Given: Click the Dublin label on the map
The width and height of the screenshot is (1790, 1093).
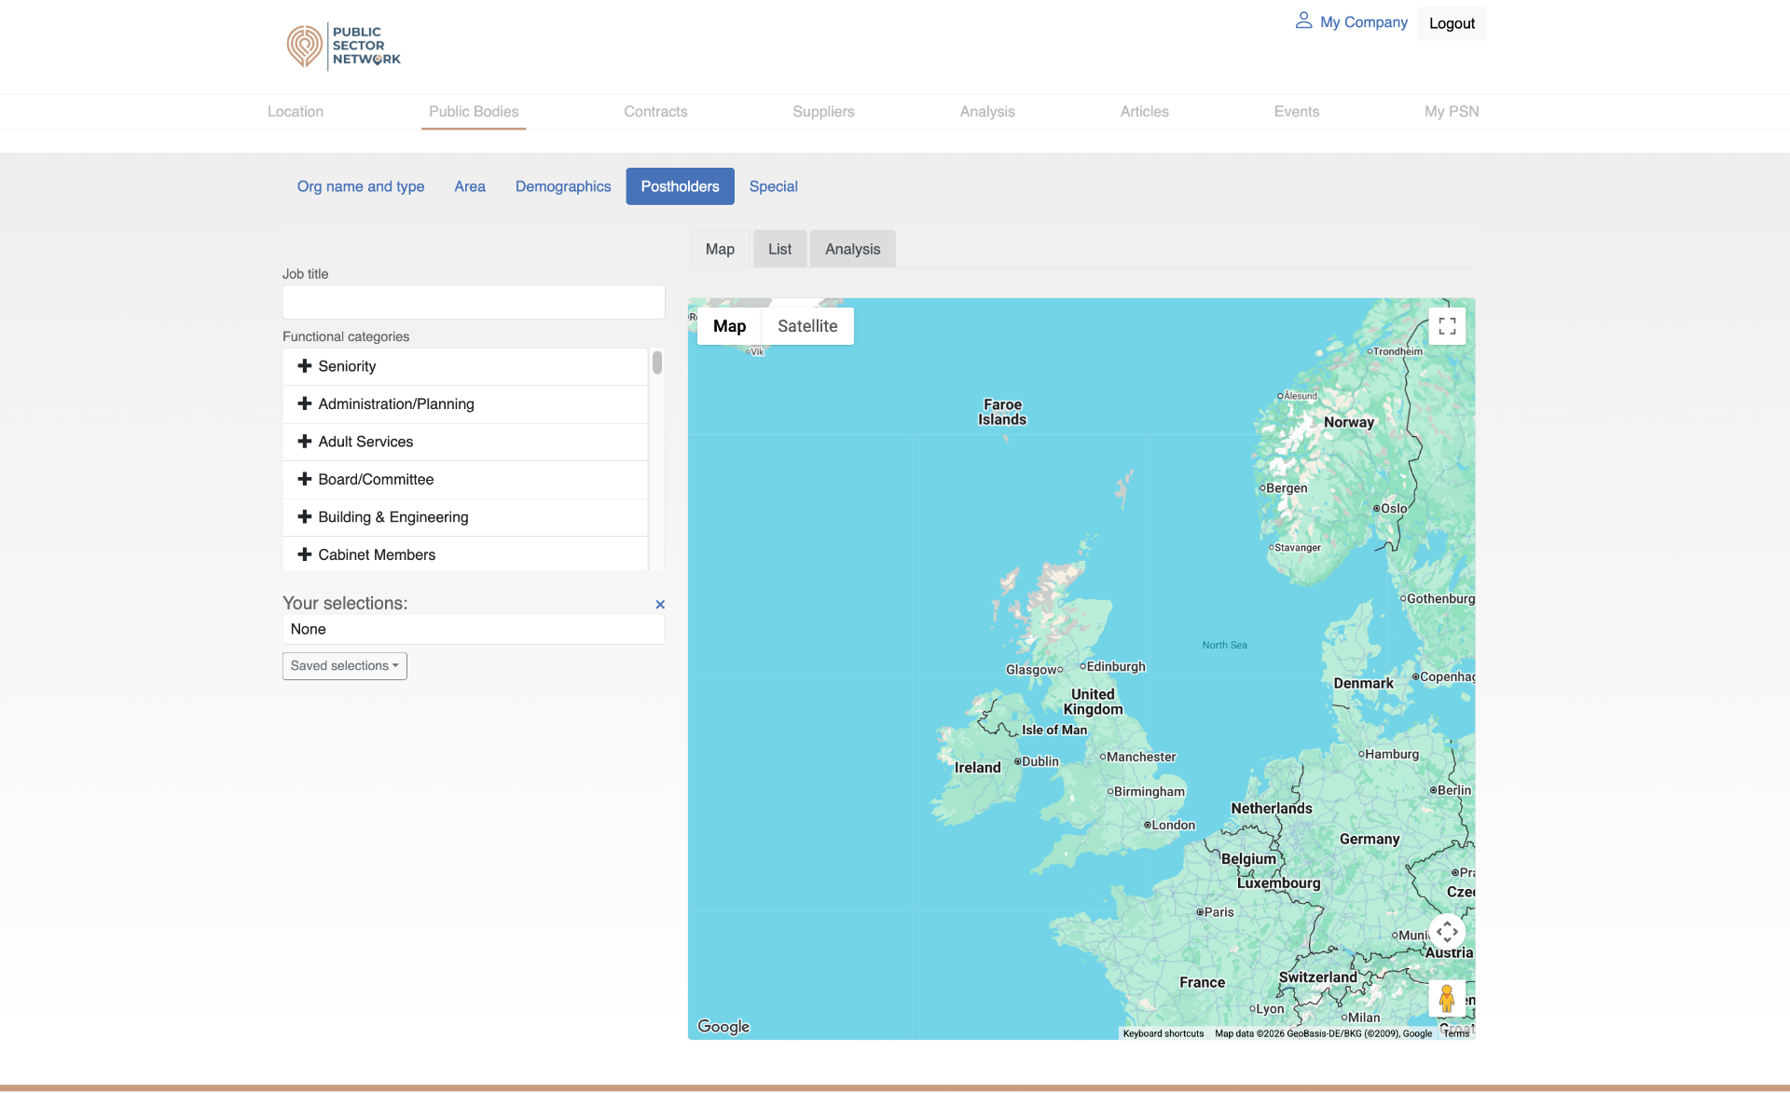Looking at the screenshot, I should click(1040, 761).
